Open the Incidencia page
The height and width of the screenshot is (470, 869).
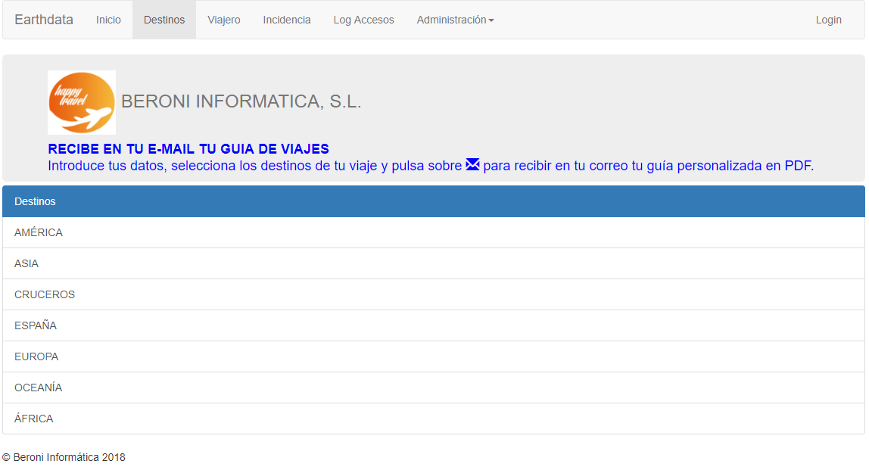tap(287, 20)
